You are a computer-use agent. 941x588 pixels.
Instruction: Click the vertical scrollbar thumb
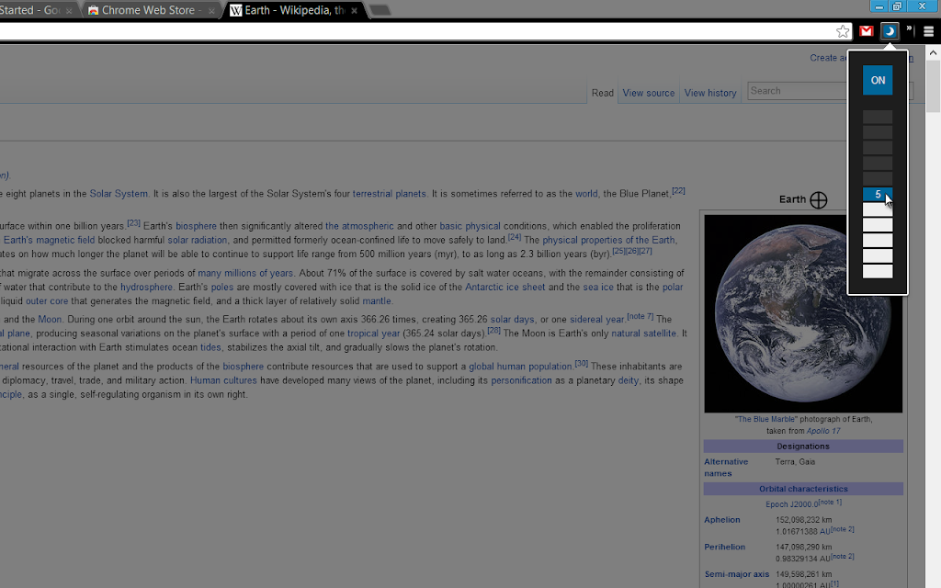pyautogui.click(x=934, y=85)
